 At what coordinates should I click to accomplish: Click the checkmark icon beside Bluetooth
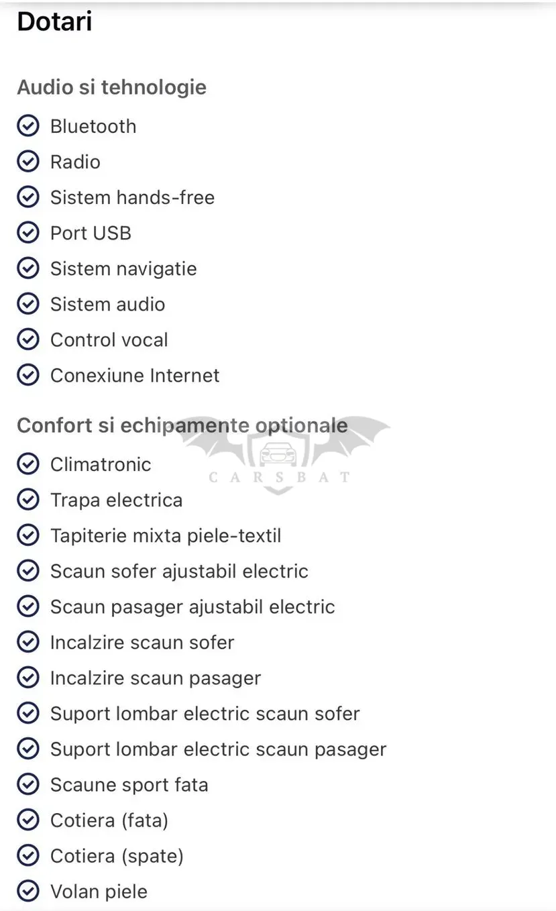tap(28, 126)
